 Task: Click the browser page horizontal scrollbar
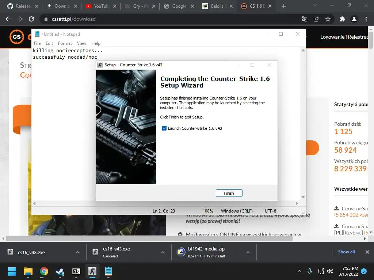click(149, 238)
